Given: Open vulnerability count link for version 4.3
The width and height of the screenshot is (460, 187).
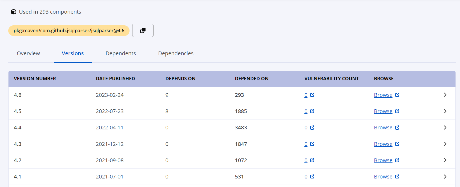Looking at the screenshot, I should pyautogui.click(x=306, y=144).
